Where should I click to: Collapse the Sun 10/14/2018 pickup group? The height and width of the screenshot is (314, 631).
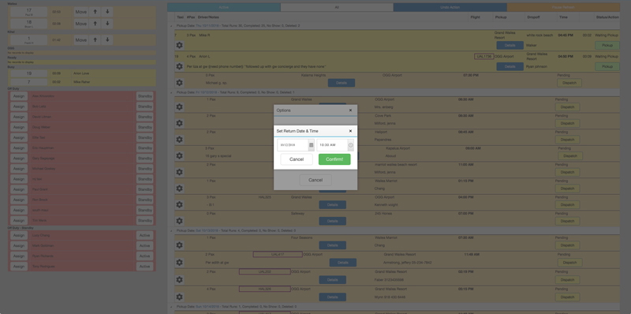pos(171,307)
